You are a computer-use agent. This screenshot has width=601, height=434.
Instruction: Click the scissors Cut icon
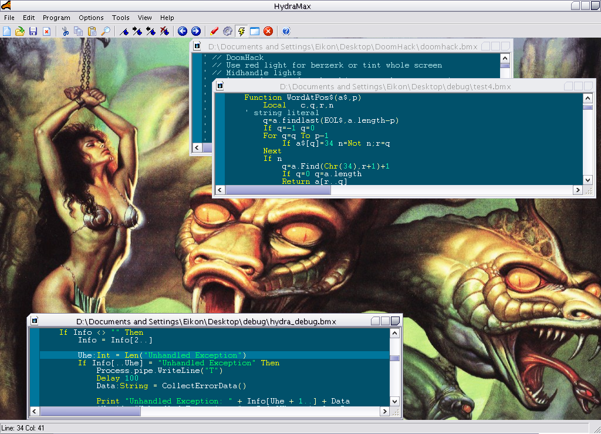(65, 31)
